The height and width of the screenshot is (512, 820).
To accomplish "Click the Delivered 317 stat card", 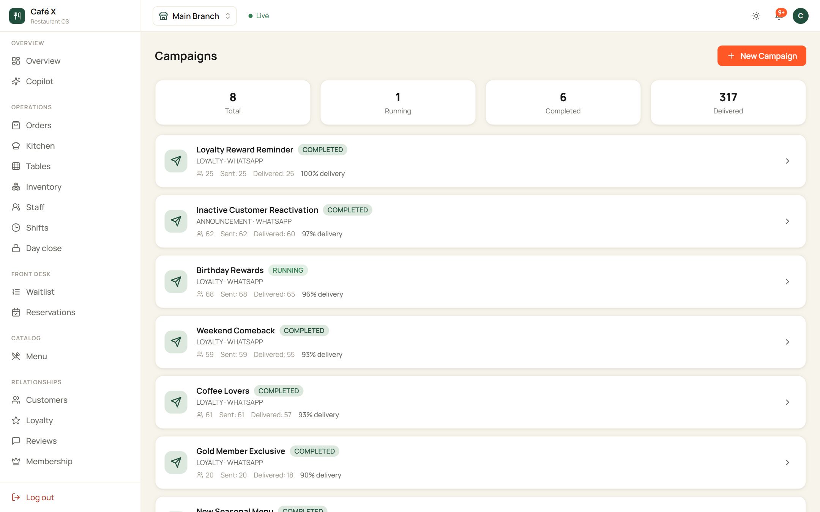I will click(x=728, y=102).
